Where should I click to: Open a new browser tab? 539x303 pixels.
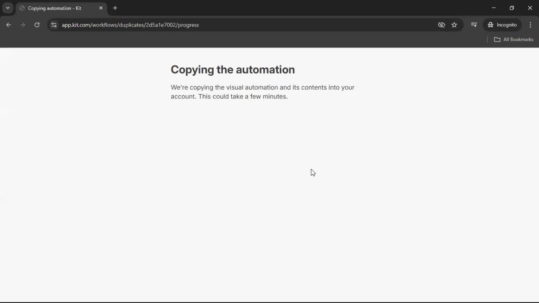[115, 8]
